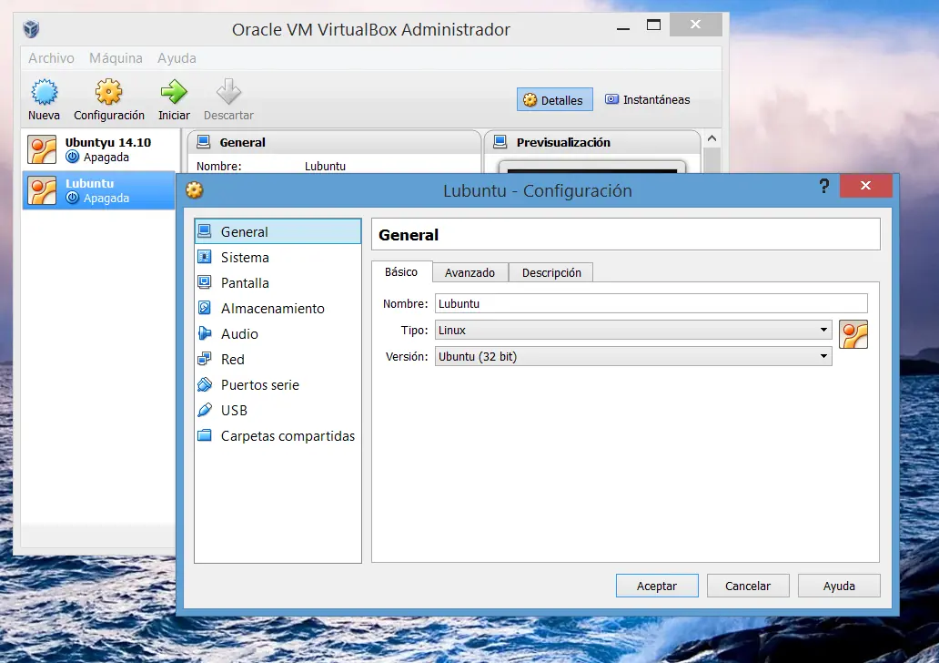Open the Tipo operating system dropdown

pos(631,331)
